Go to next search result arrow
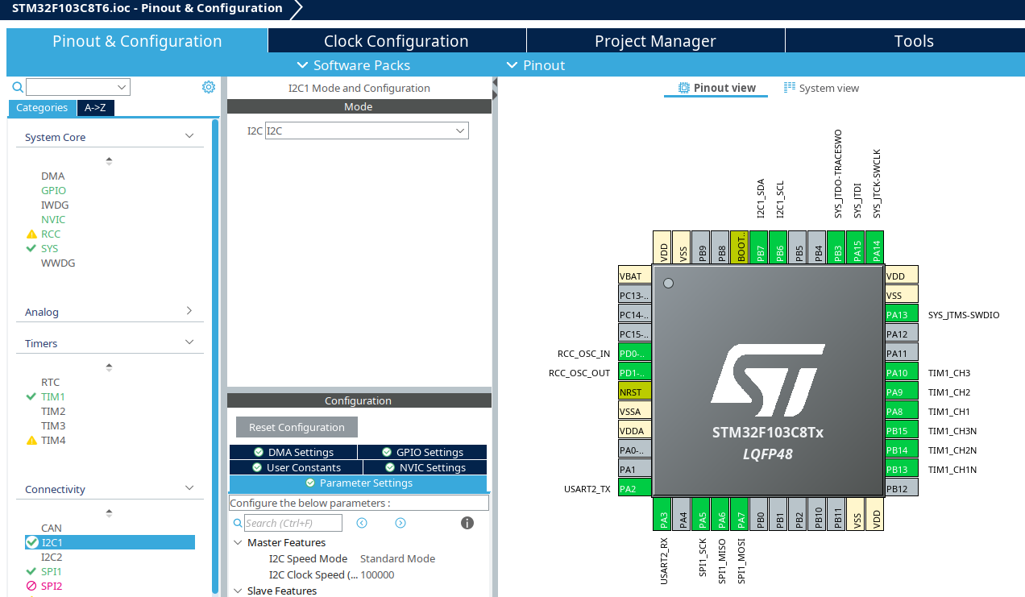The image size is (1025, 597). click(400, 523)
